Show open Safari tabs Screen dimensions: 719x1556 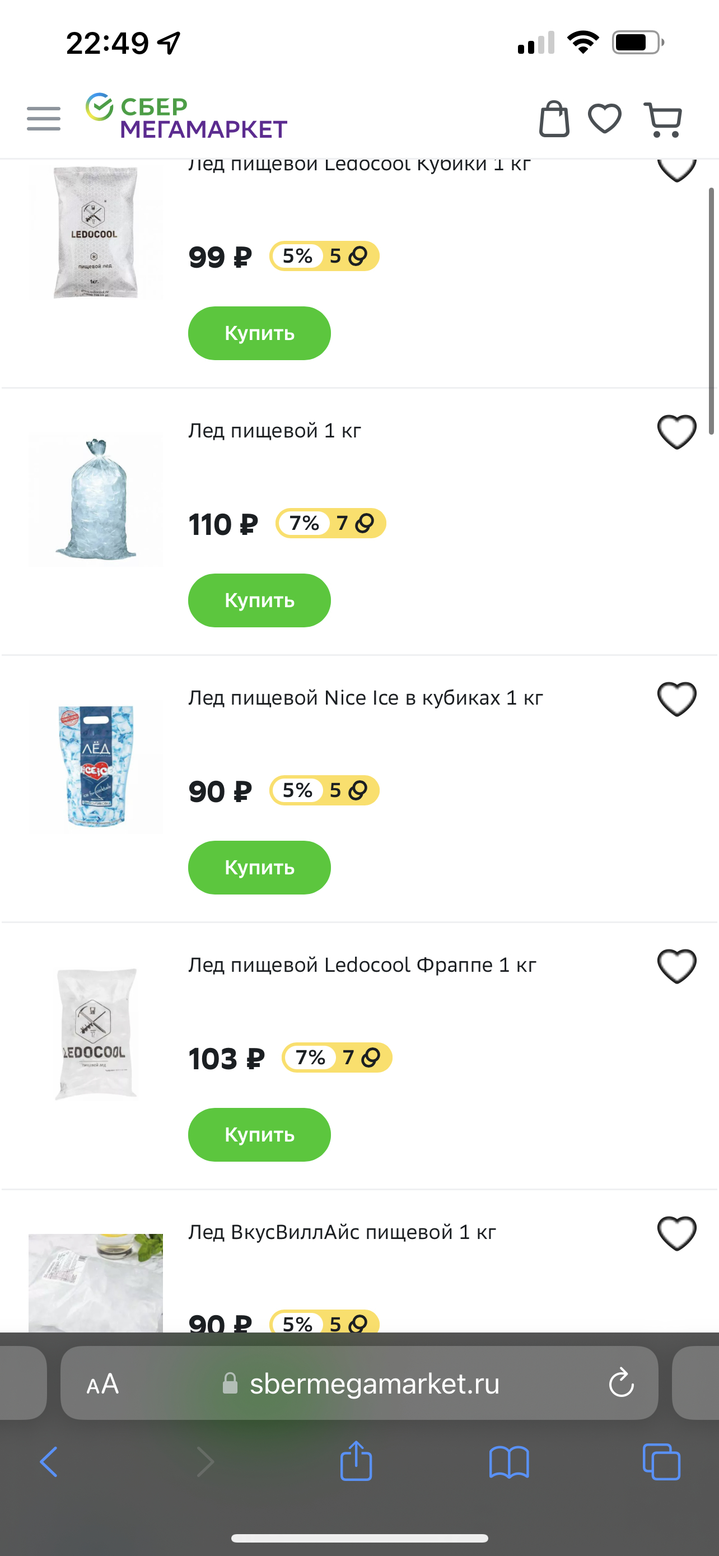(661, 1462)
